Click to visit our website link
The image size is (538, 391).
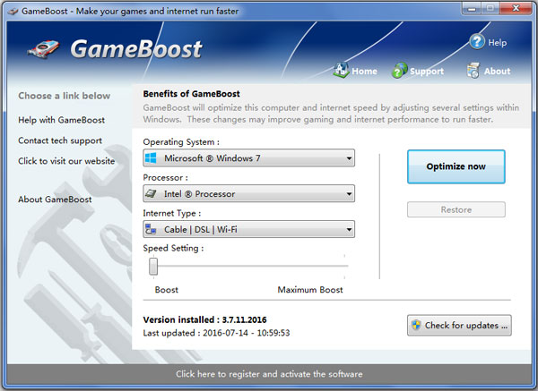(66, 161)
